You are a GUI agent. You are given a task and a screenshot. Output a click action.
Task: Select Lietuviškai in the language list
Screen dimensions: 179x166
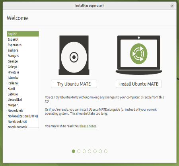pyautogui.click(x=23, y=100)
